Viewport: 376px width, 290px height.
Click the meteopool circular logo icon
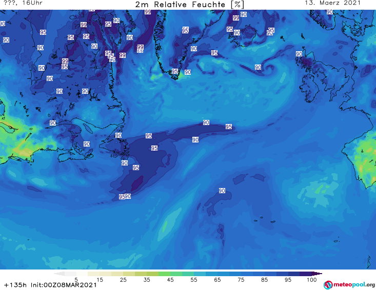[328, 285]
